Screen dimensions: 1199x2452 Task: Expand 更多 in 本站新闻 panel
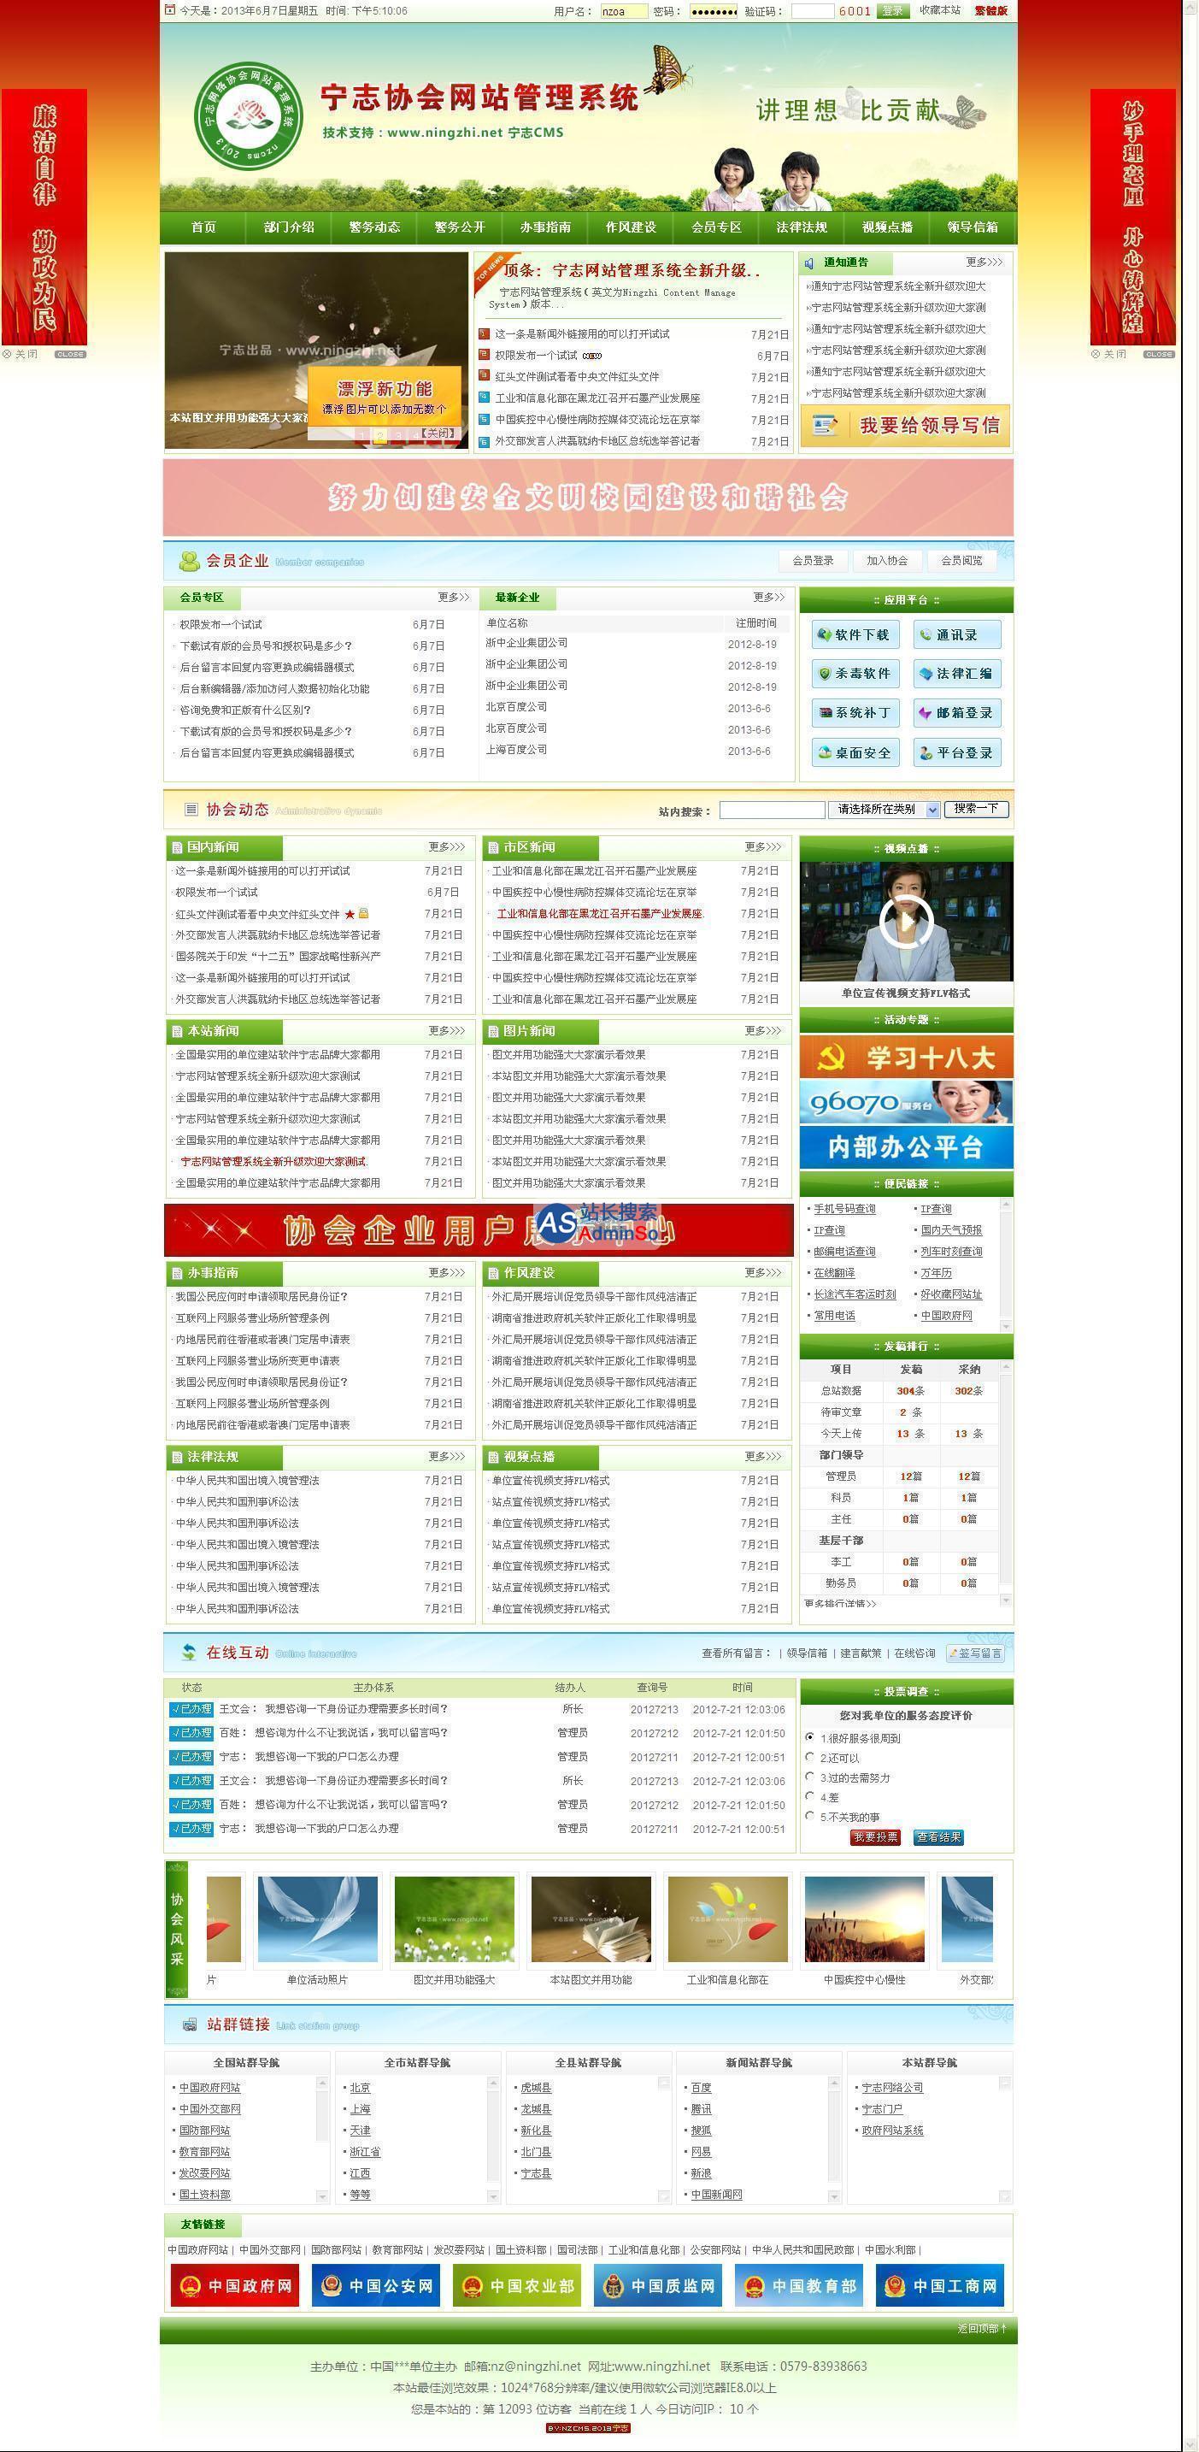point(446,1031)
